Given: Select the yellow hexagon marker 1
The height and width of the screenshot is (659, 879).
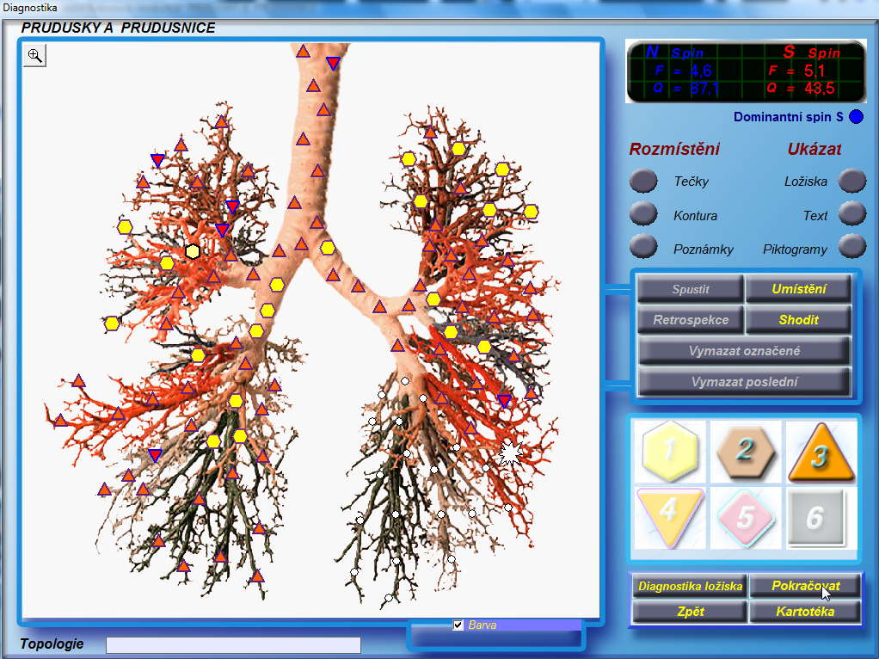Looking at the screenshot, I should (x=669, y=450).
